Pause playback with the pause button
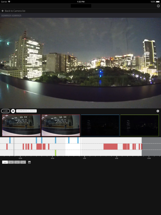This screenshot has width=161, height=215. (13, 111)
